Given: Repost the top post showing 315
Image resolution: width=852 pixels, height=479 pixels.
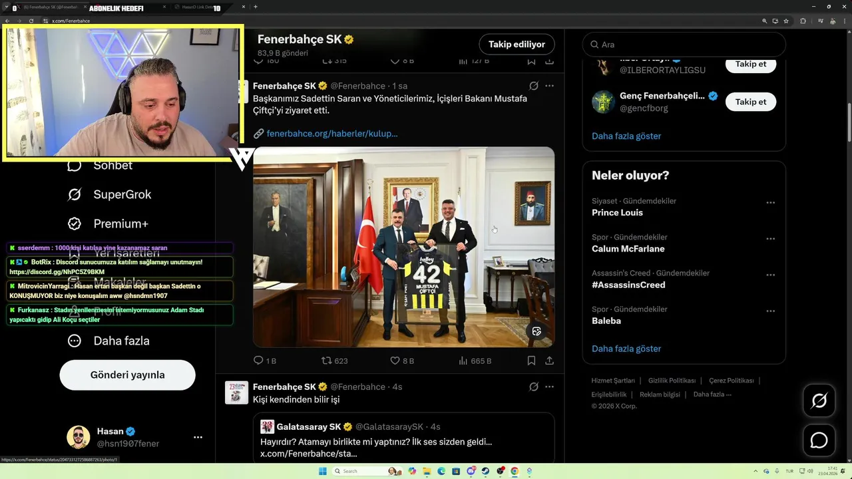Looking at the screenshot, I should [335, 61].
